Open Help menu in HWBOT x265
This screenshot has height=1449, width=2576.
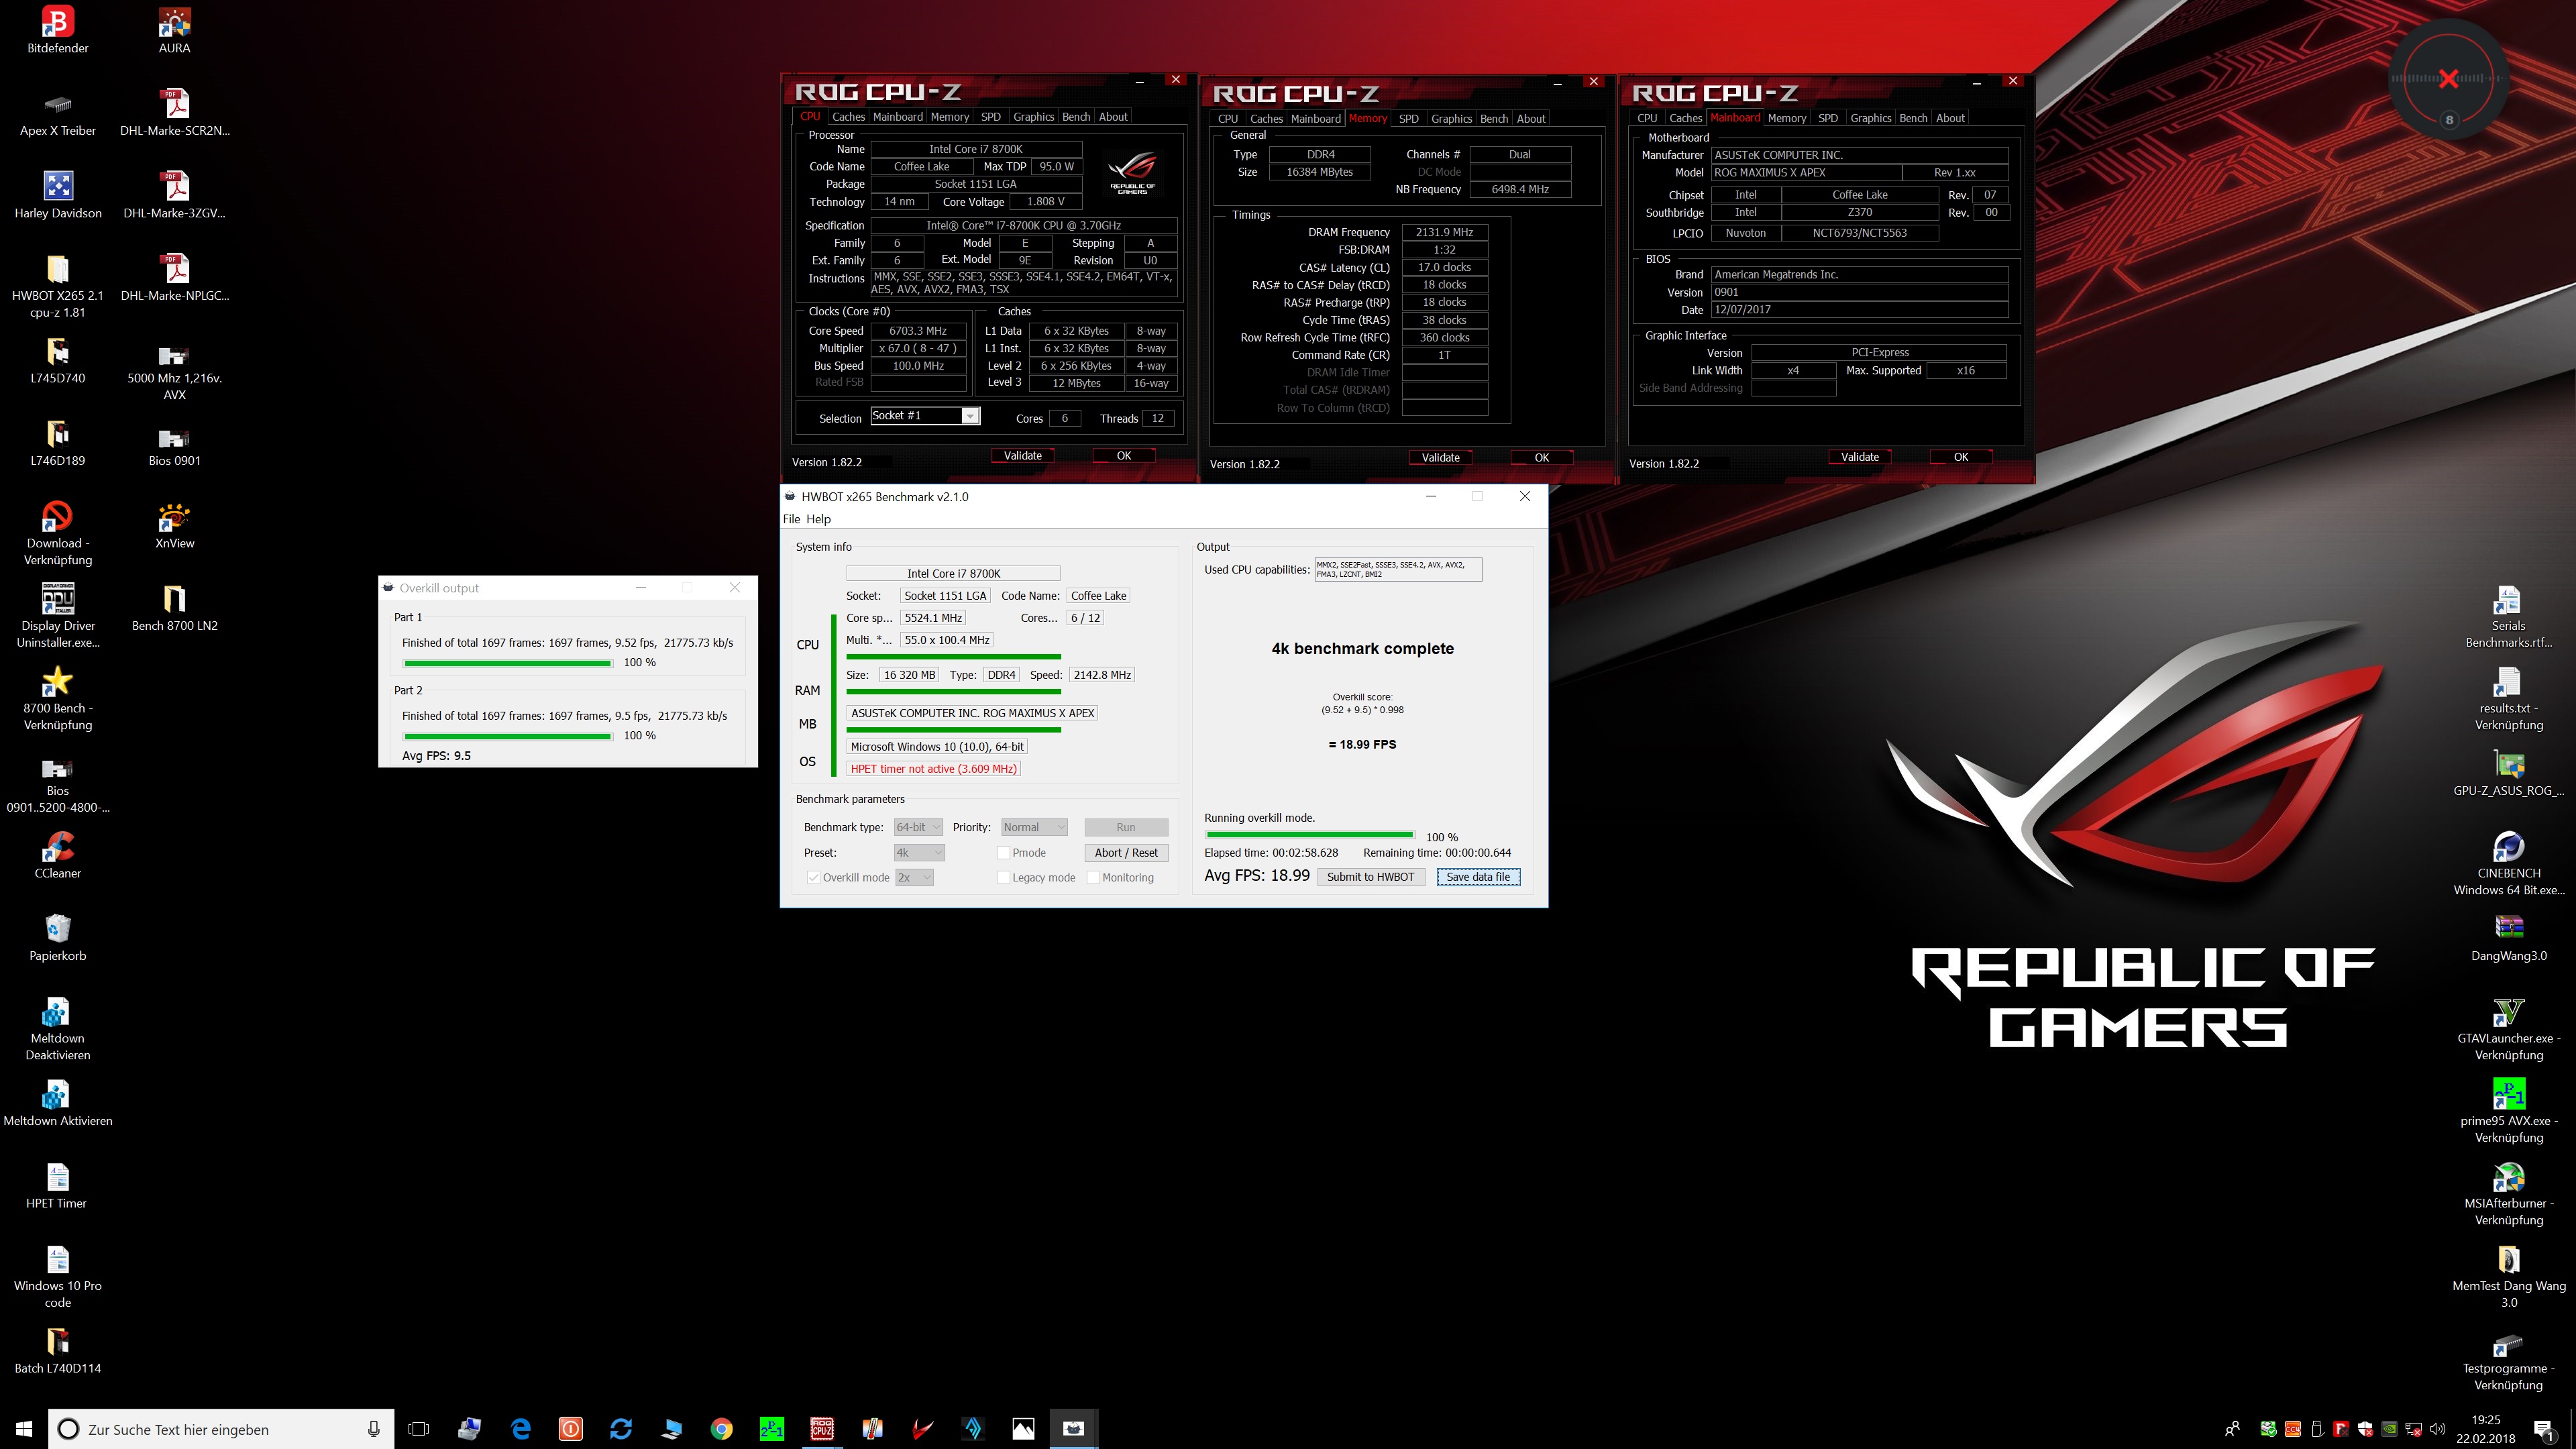pyautogui.click(x=818, y=519)
